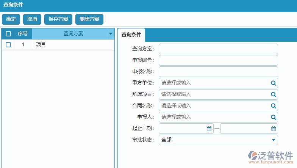Screen dimensions: 297x168
Task: Check the box for row 项目
Action: 8,45
